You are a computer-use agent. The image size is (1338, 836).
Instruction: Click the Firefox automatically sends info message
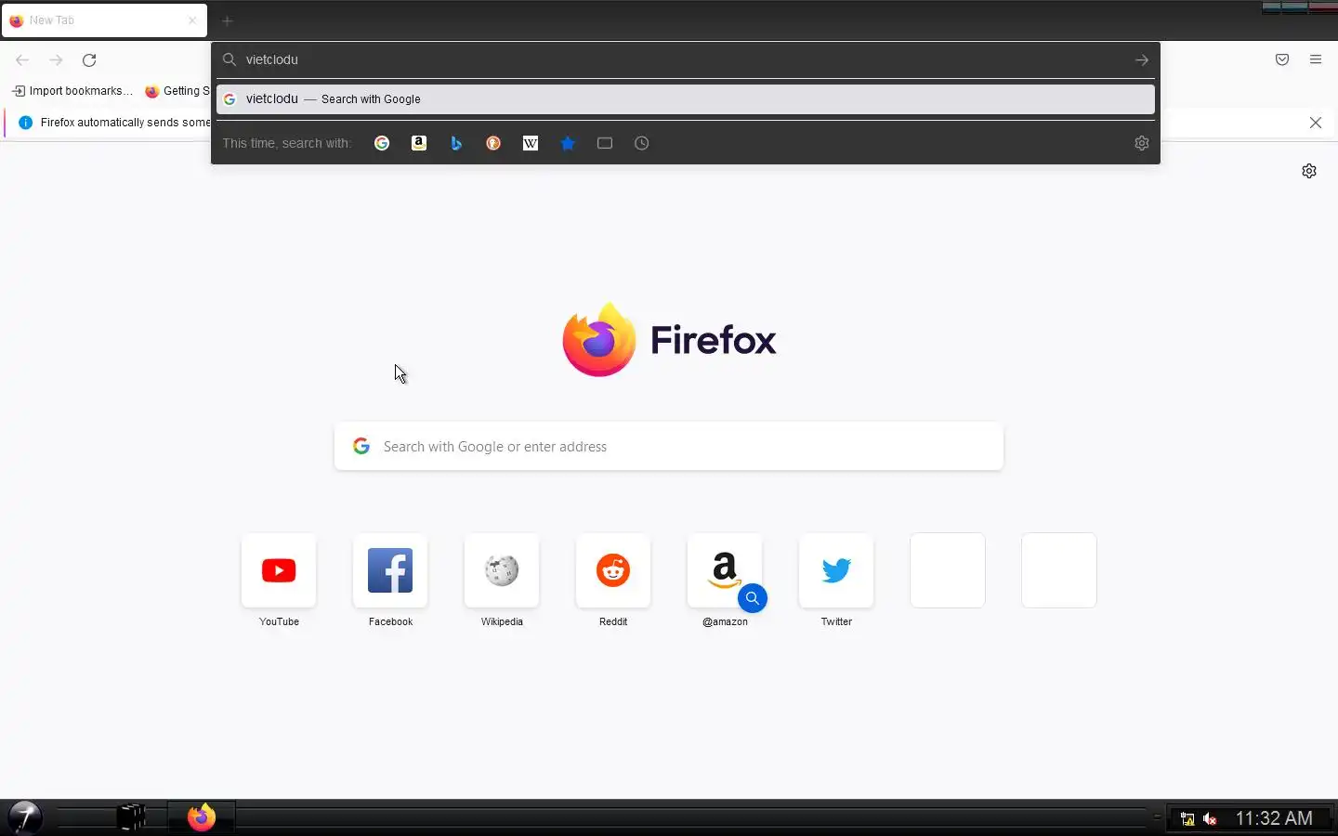(125, 123)
